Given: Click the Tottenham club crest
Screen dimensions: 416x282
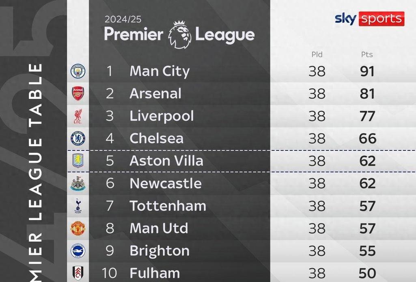Looking at the screenshot, I should coord(78,206).
